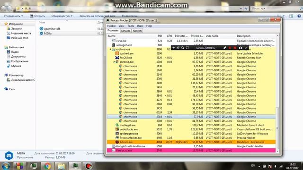Click the Открыть button in Explorer toolbar

(x=37, y=16)
